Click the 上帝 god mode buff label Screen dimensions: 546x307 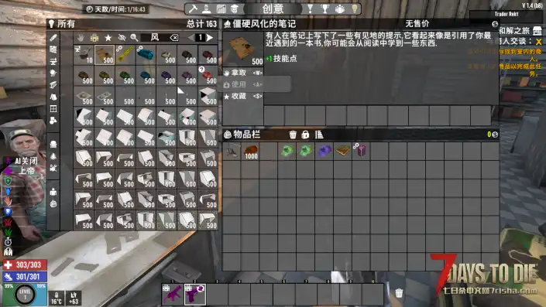click(26, 171)
